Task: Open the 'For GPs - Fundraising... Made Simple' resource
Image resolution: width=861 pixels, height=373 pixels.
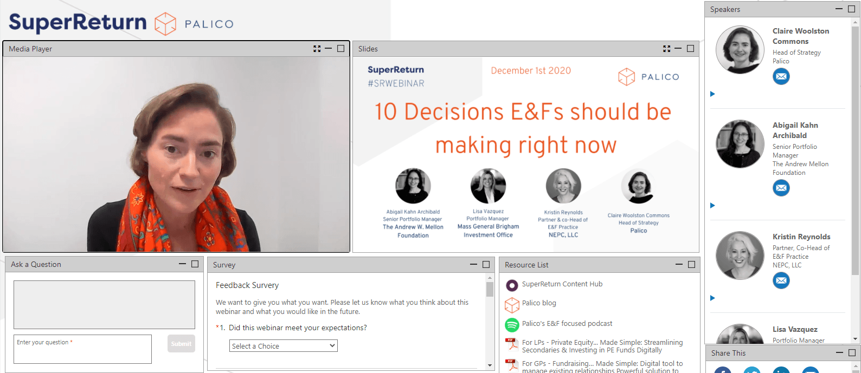Action: click(x=602, y=367)
